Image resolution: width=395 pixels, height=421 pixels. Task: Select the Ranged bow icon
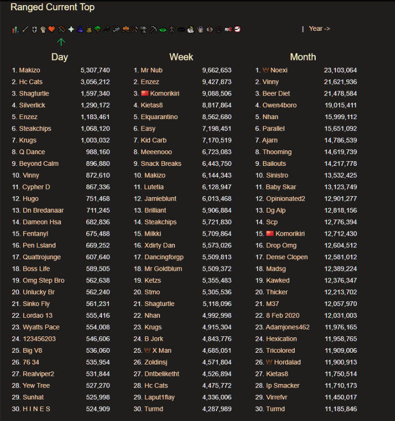click(x=61, y=30)
